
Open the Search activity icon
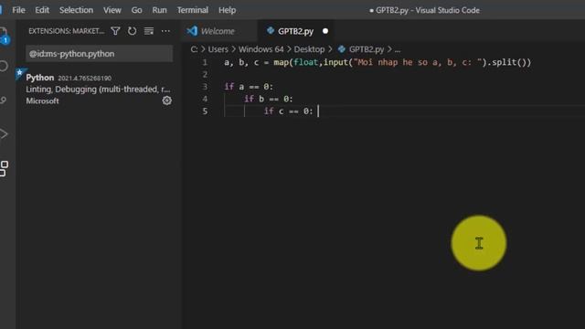tap(4, 66)
